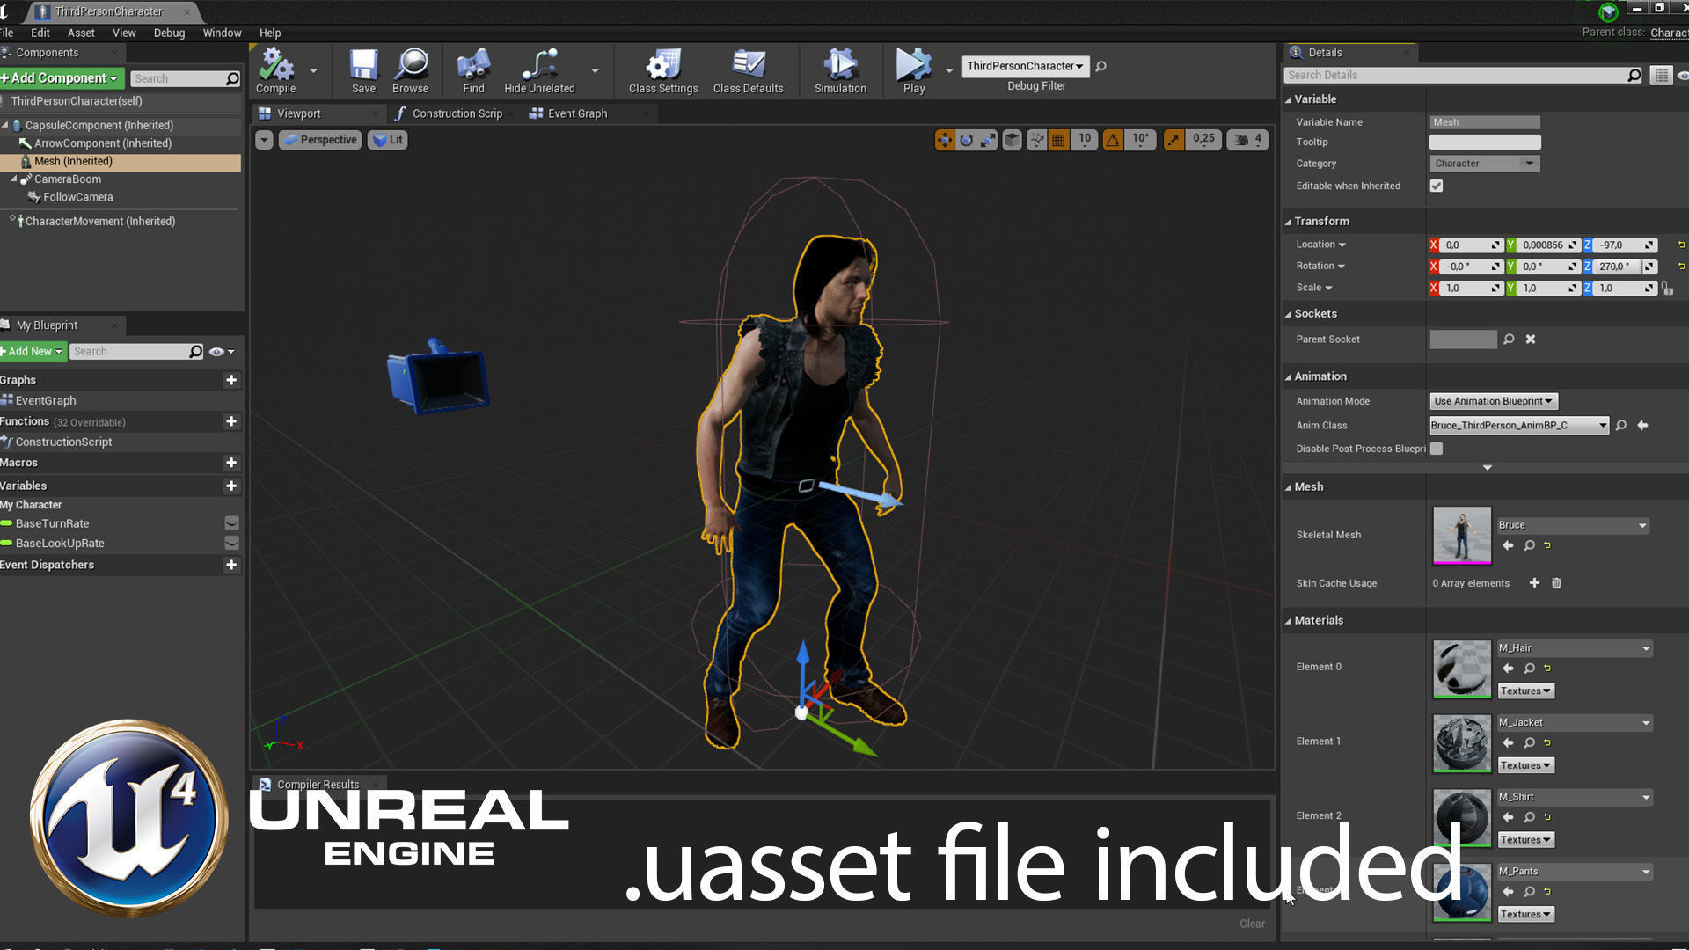Click the M_Hair material thumbnail

(1462, 669)
